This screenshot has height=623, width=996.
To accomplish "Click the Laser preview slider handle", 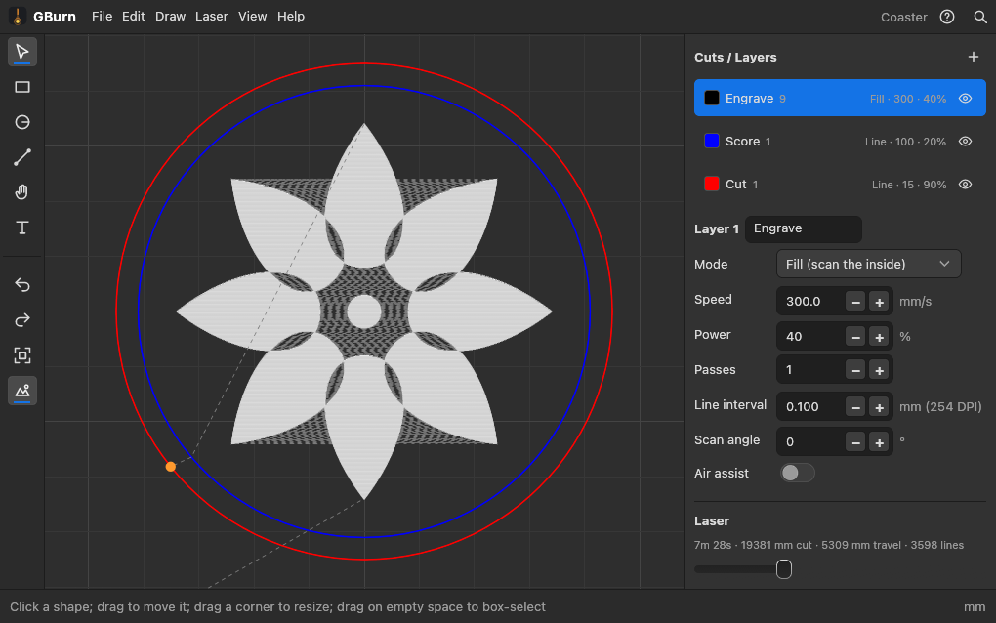I will click(784, 569).
